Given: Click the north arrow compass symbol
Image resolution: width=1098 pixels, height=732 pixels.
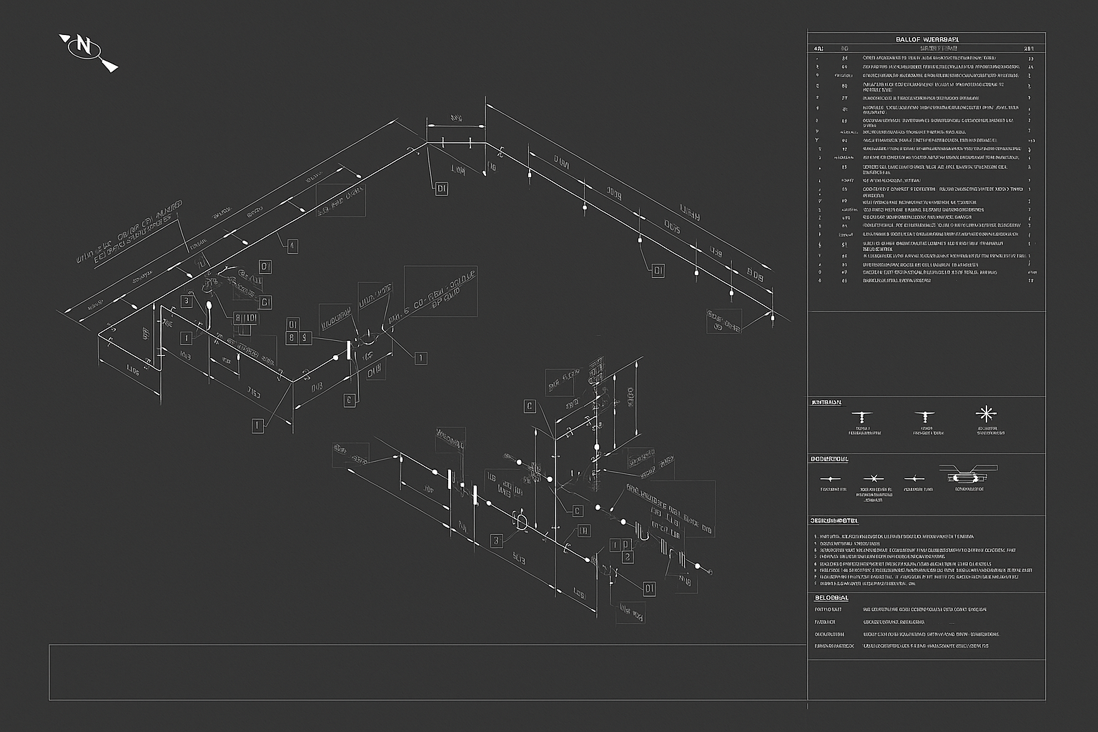Looking at the screenshot, I should [84, 49].
